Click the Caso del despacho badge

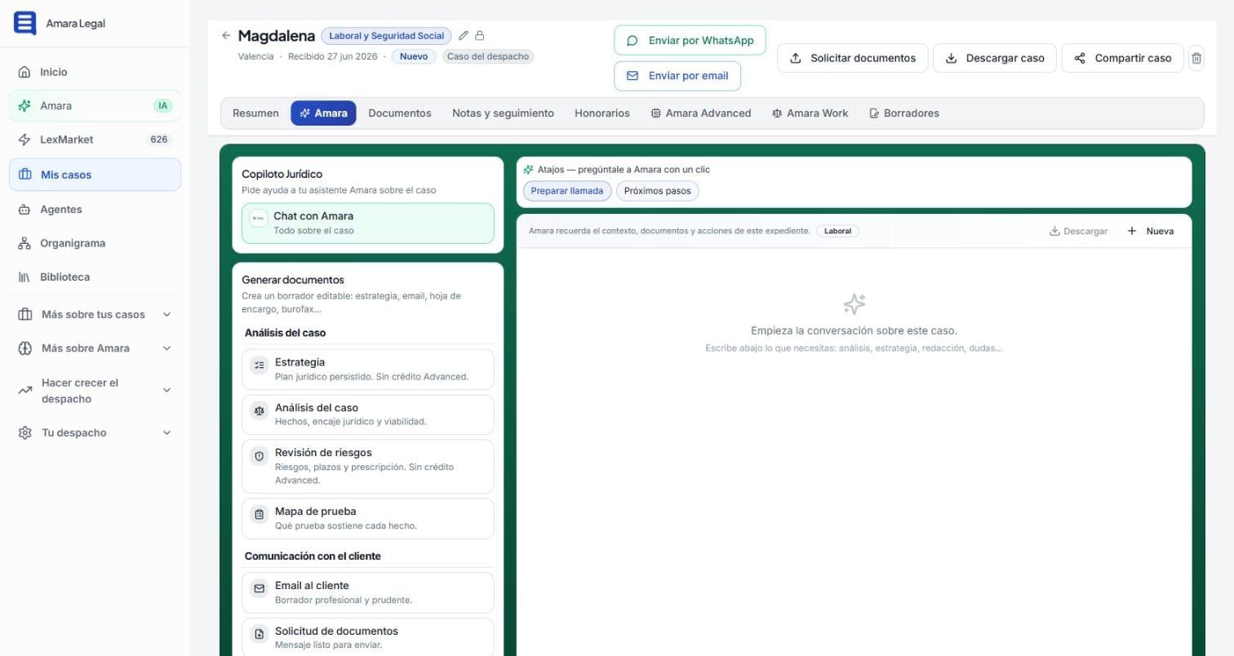[488, 56]
